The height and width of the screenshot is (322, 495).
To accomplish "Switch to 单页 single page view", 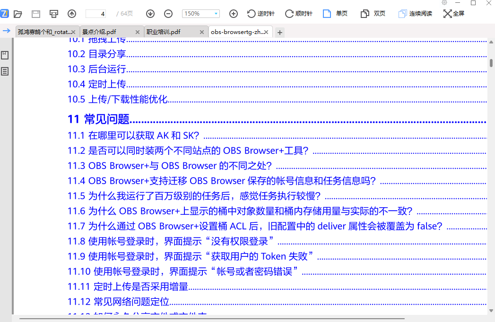I will pos(335,14).
